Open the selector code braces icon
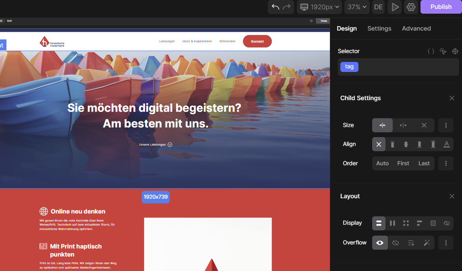The image size is (462, 271). tap(431, 51)
